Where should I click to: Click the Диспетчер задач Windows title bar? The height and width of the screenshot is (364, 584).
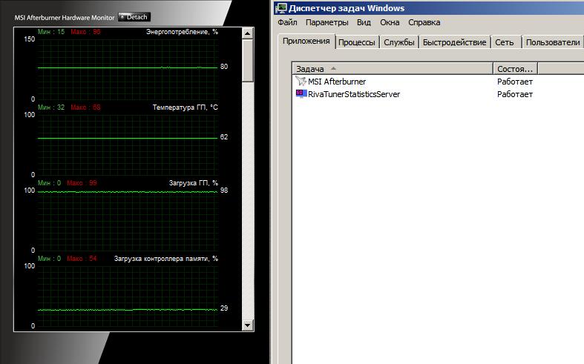coord(428,8)
